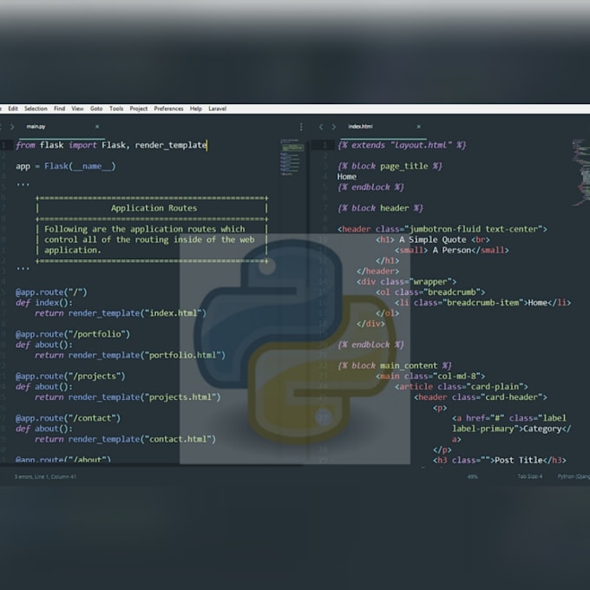Click the right pane's previous-tab arrow
This screenshot has width=590, height=590.
click(x=321, y=127)
